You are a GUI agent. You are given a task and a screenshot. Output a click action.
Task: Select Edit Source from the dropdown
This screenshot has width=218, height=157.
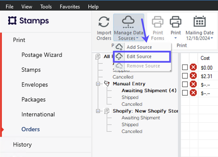coord(142,56)
